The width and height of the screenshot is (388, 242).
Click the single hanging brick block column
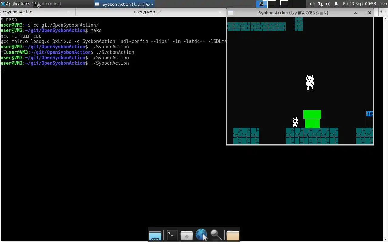click(x=299, y=24)
